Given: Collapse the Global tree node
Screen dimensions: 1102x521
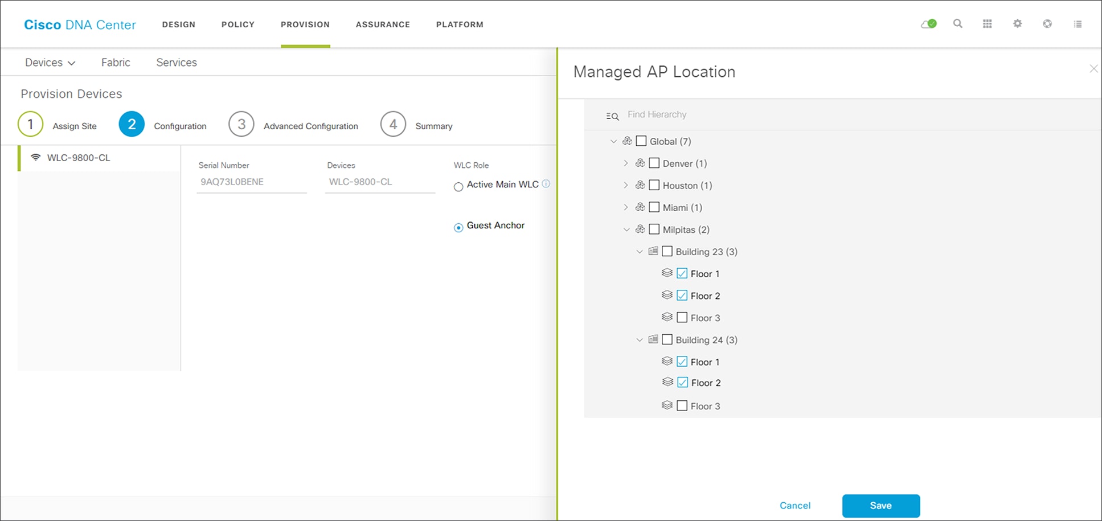Looking at the screenshot, I should point(613,141).
